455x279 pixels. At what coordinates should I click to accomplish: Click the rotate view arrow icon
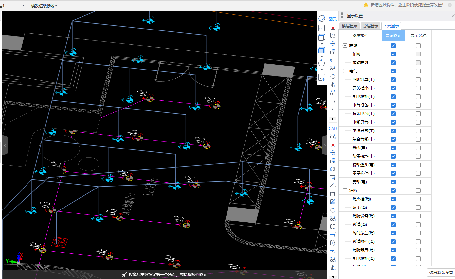coord(321,63)
